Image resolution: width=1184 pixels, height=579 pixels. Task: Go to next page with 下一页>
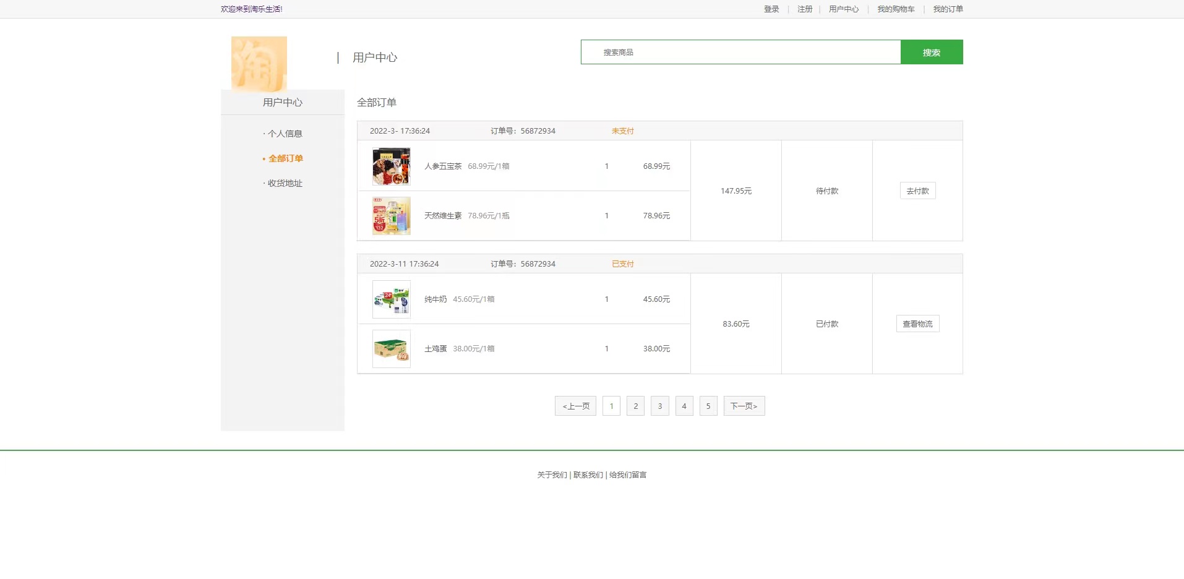tap(744, 406)
